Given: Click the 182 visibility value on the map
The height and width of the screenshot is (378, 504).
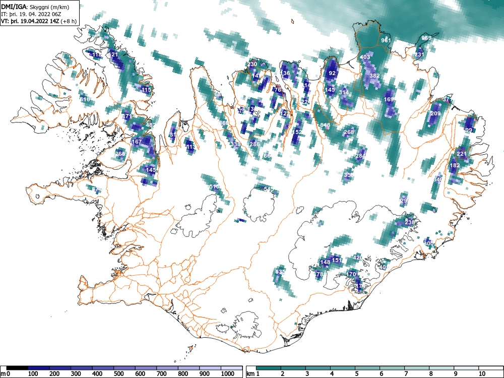Looking at the screenshot, I should tap(455, 165).
